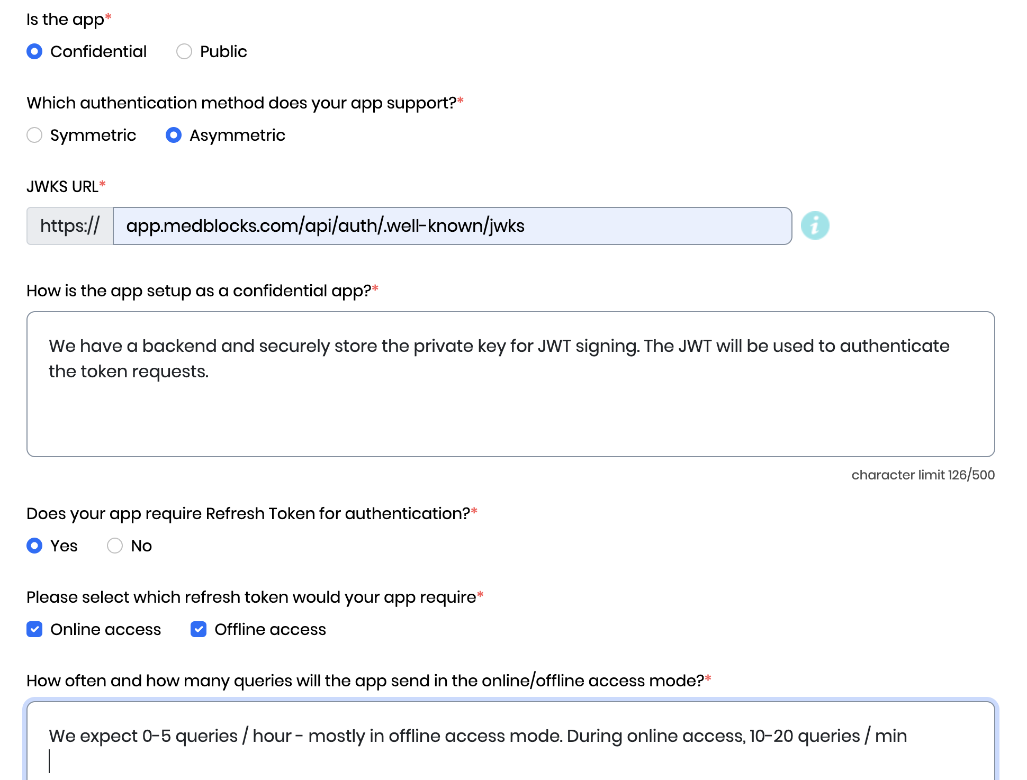Choose the Public app option
The width and height of the screenshot is (1027, 780).
[184, 51]
